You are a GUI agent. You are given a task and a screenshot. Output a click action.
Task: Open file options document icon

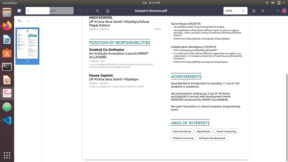[254, 11]
